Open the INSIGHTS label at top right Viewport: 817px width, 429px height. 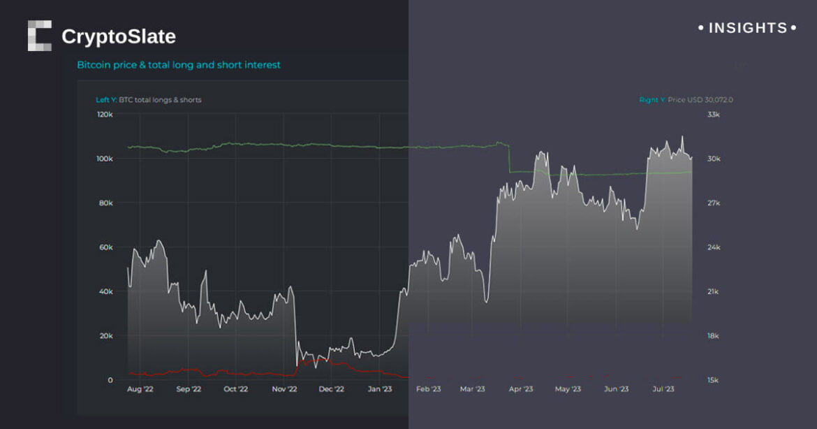click(x=747, y=28)
